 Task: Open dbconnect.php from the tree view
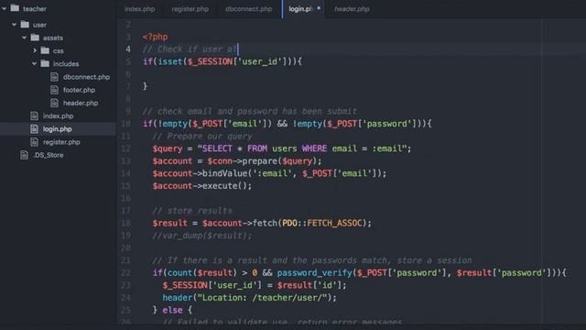[86, 77]
